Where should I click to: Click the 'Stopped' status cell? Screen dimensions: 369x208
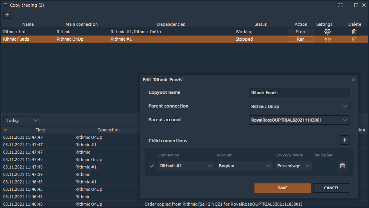(244, 39)
